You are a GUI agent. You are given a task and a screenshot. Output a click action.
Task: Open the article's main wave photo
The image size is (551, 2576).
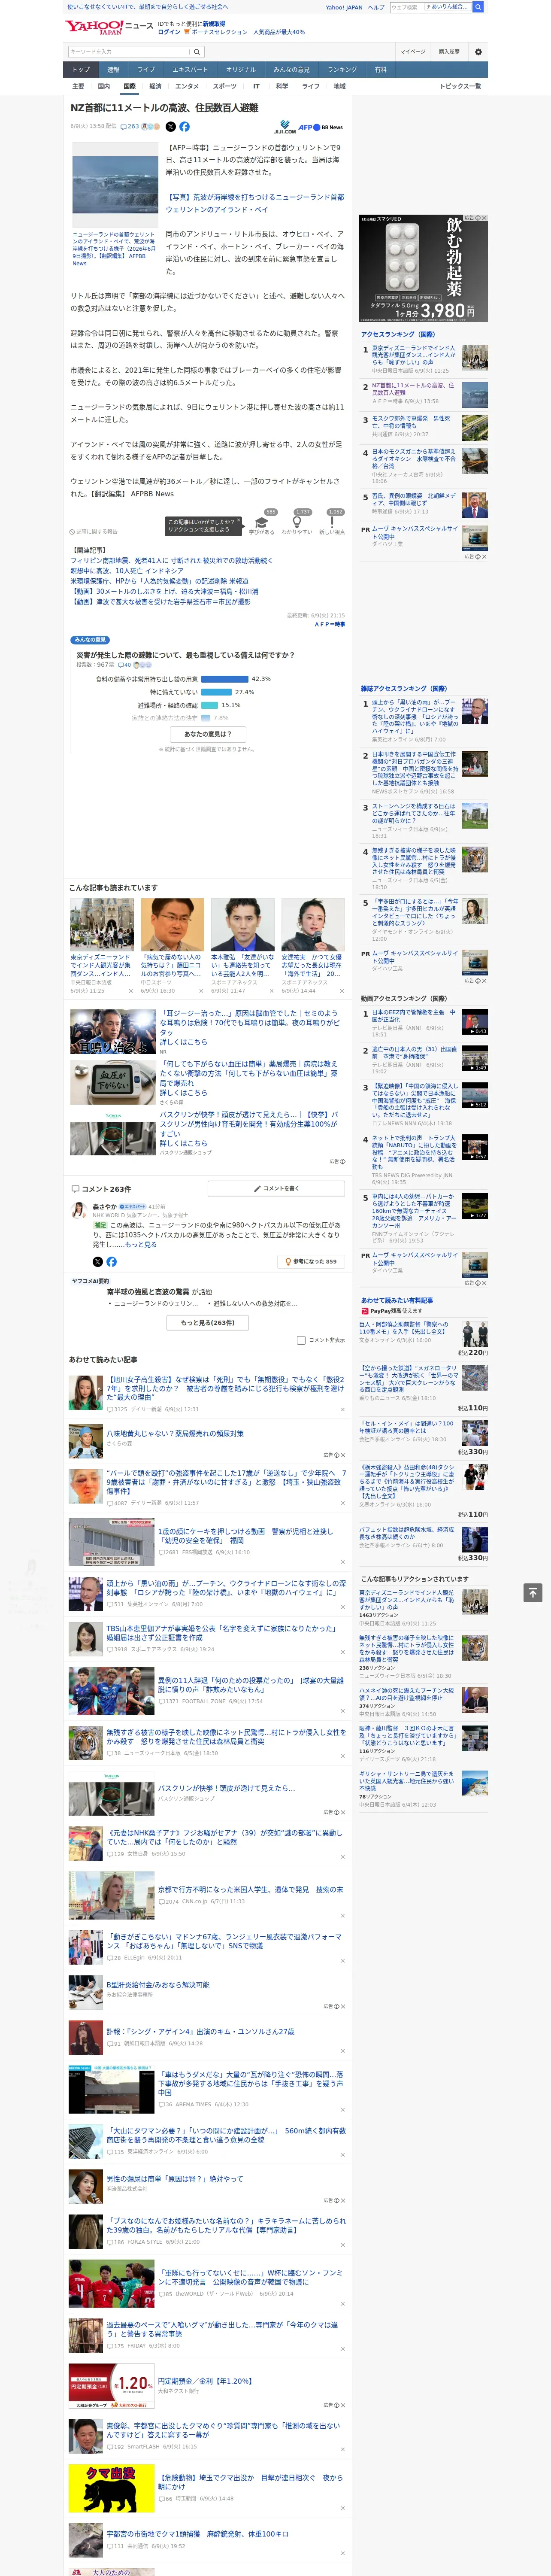[115, 185]
